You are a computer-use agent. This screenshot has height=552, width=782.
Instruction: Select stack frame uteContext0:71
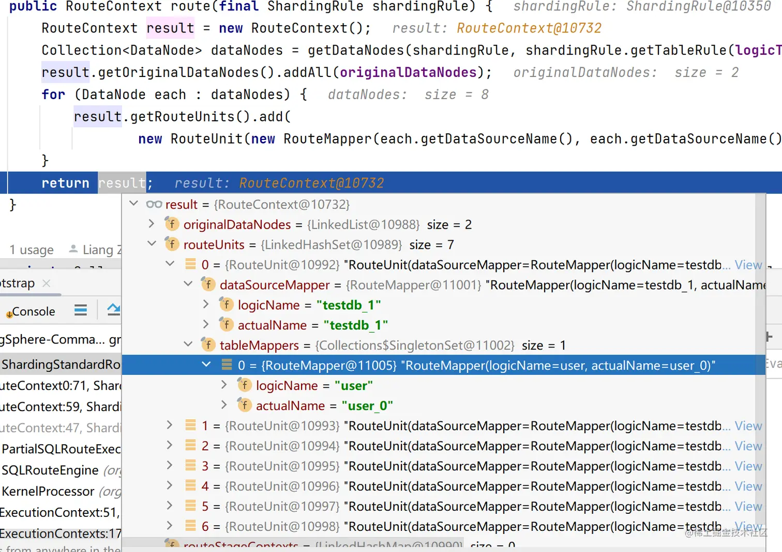[61, 386]
